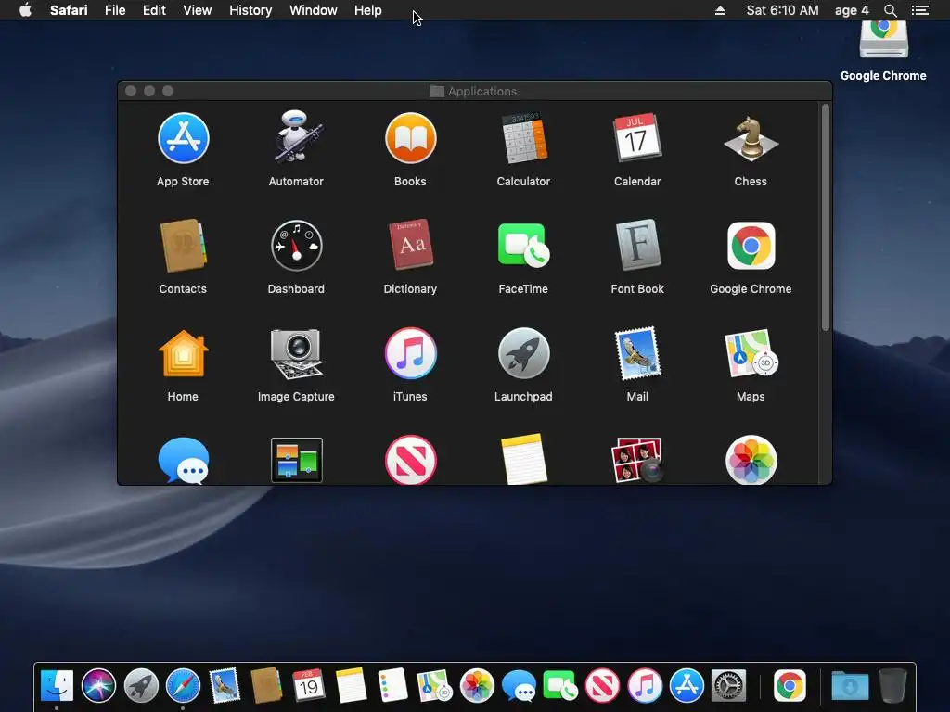The height and width of the screenshot is (712, 950).
Task: Open Mission Control icon in the Applications window
Action: (296, 460)
